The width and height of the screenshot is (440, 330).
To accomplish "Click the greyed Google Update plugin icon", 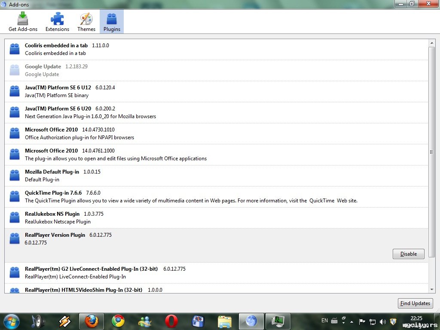I will point(15,70).
